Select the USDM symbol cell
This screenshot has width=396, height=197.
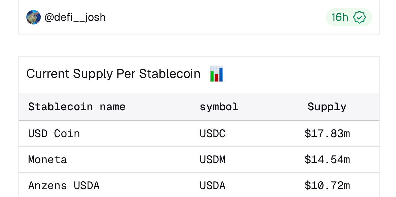212,160
